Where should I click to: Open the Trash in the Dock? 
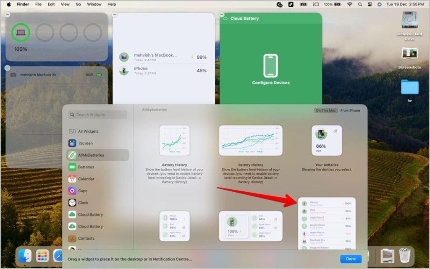(404, 255)
